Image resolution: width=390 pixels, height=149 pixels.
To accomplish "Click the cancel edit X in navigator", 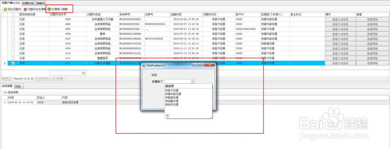I will pyautogui.click(x=62, y=79).
